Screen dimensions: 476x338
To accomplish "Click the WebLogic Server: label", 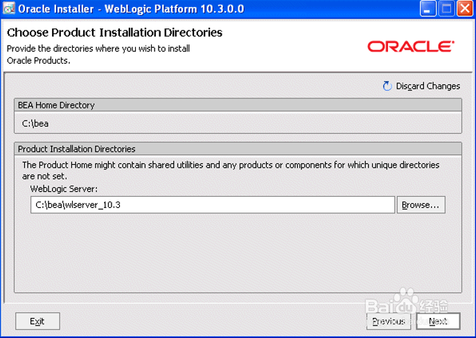I will click(x=64, y=188).
